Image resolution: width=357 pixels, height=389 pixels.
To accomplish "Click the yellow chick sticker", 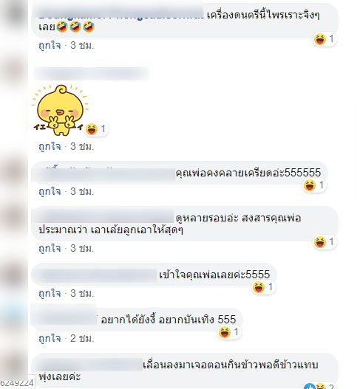I will tap(60, 111).
